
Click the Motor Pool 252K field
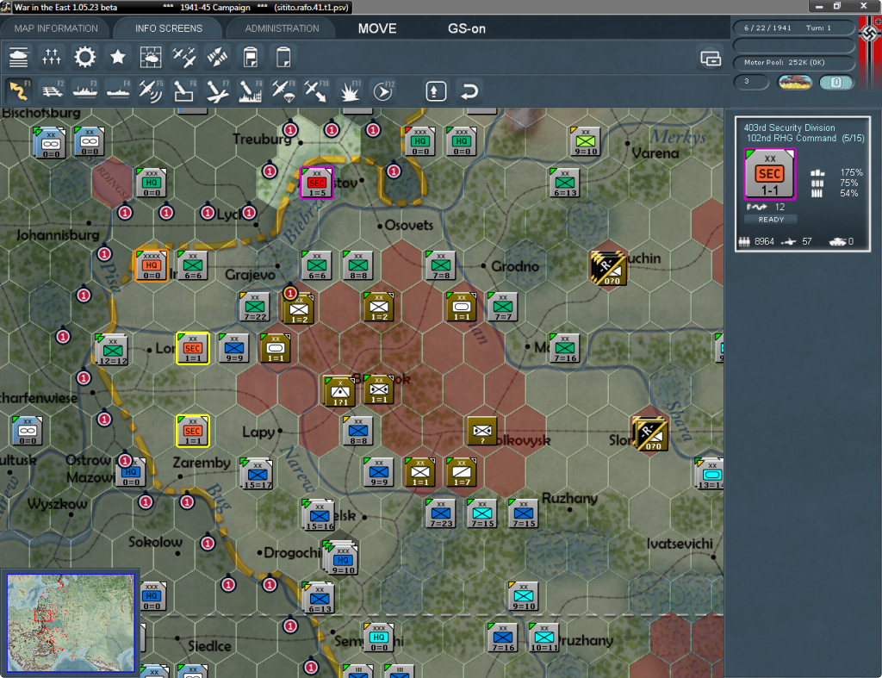(x=793, y=62)
